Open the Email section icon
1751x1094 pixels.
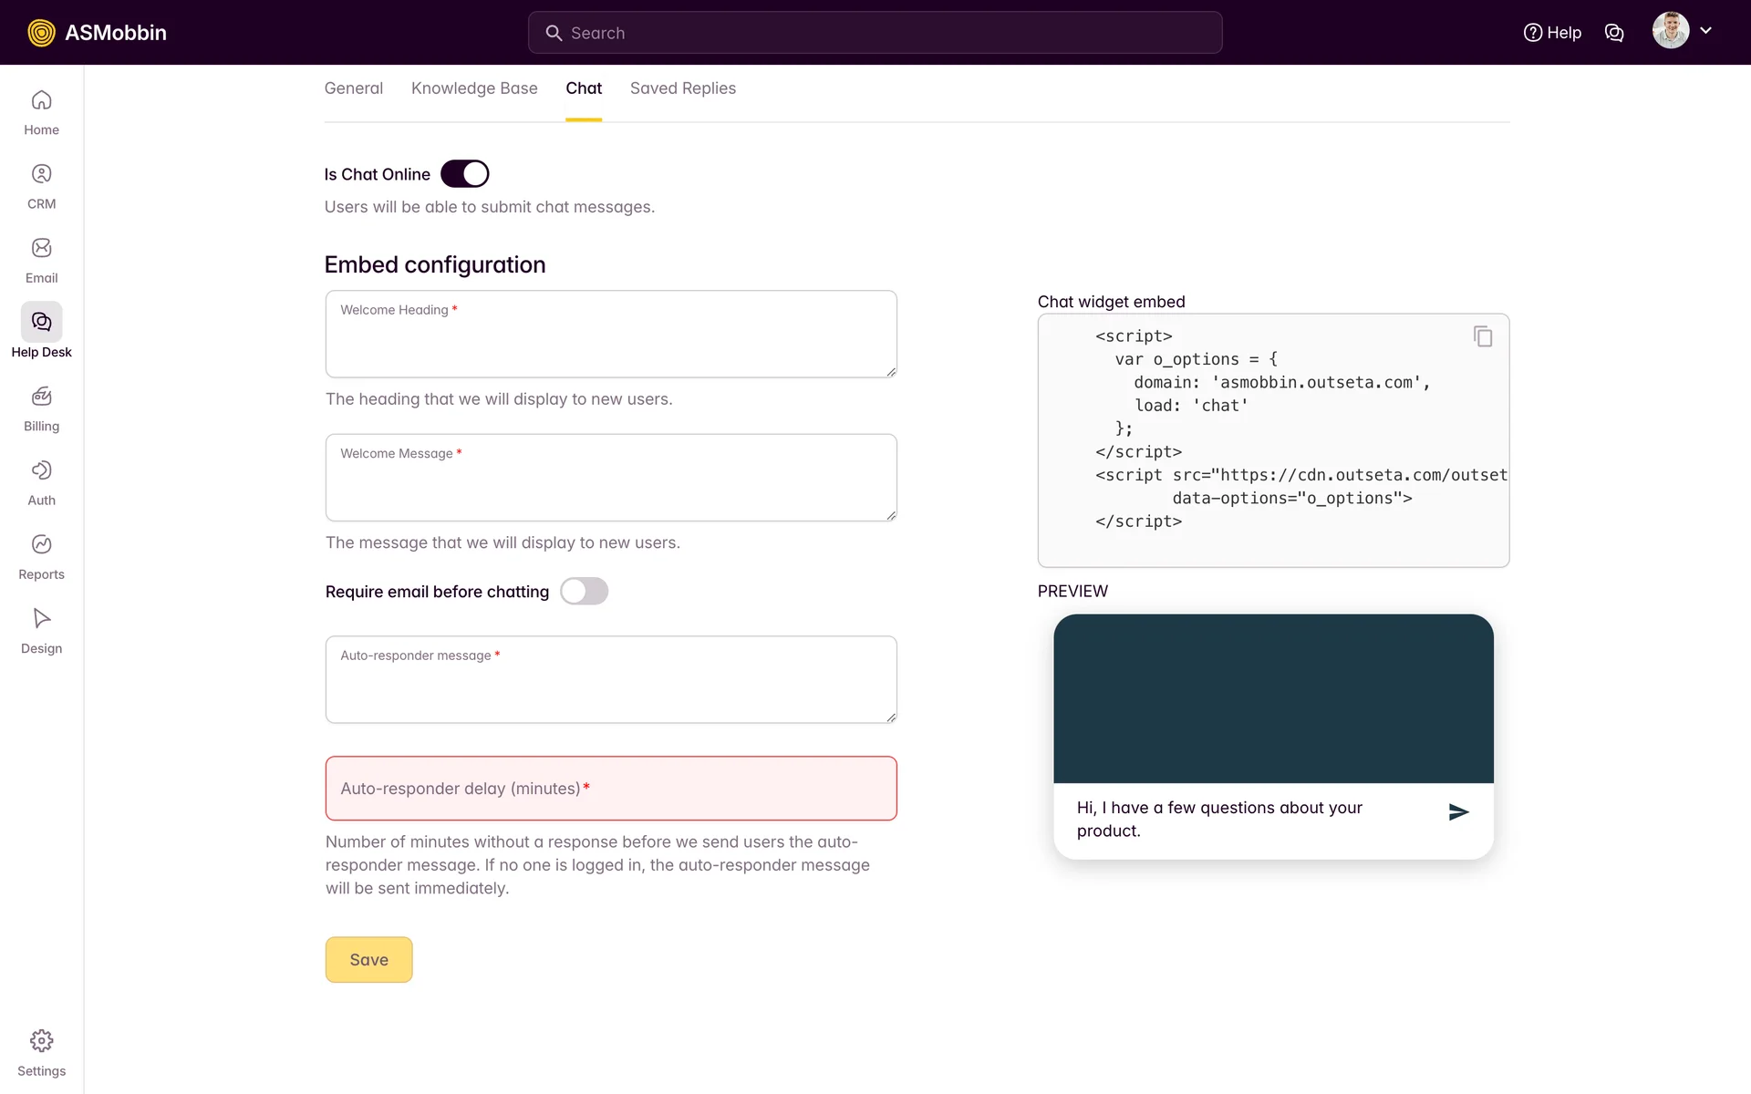tap(41, 248)
